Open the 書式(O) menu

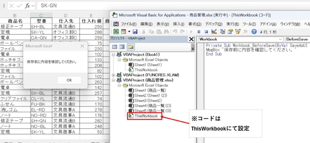click(x=195, y=24)
